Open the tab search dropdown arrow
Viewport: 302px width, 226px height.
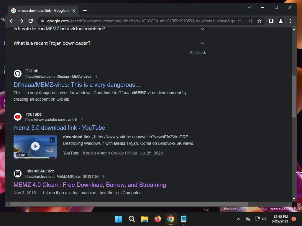coord(249,7)
